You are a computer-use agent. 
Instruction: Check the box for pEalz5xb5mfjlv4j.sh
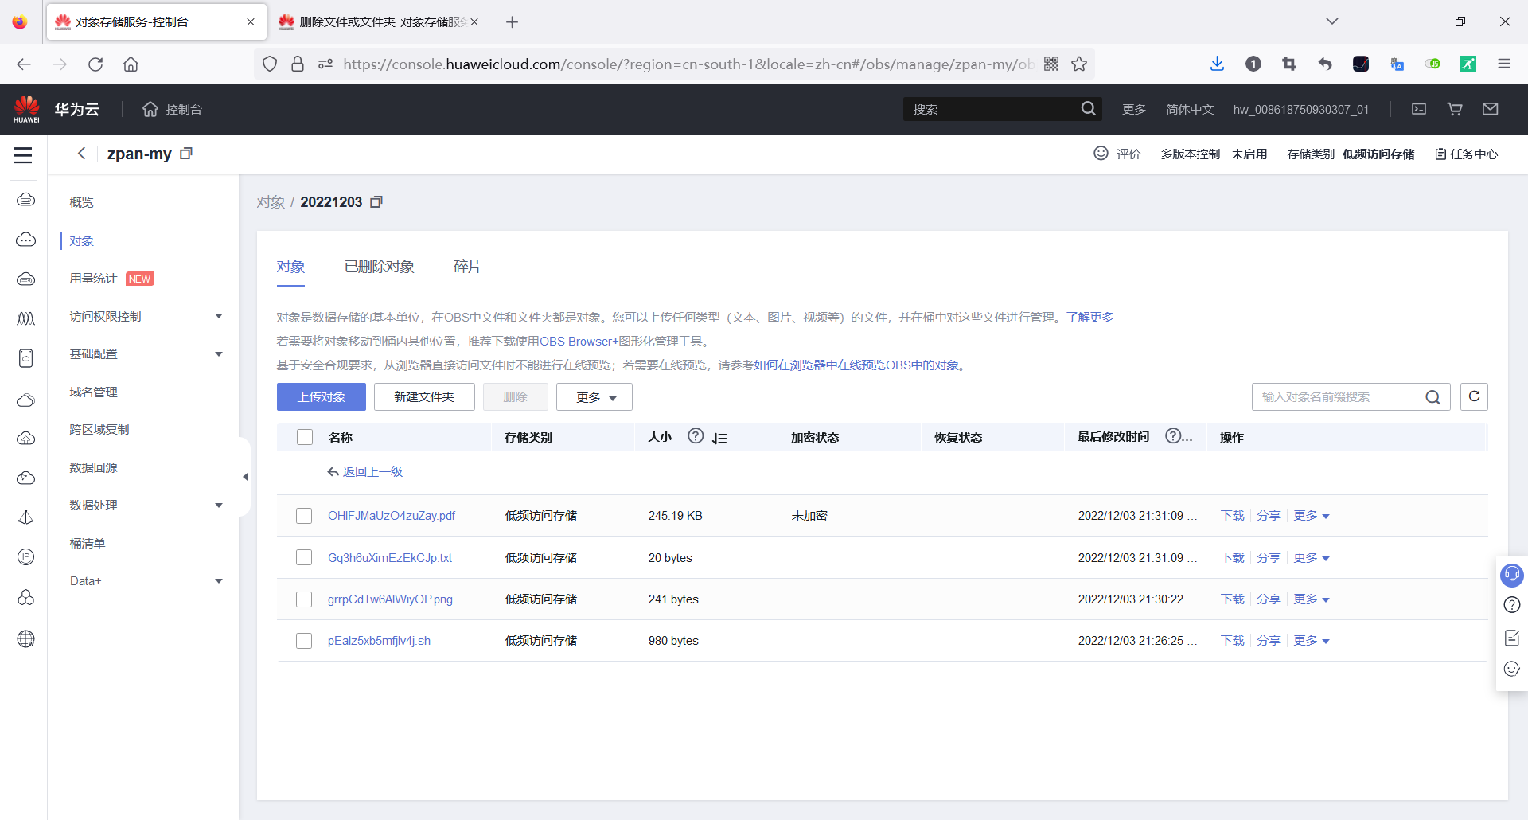[304, 641]
